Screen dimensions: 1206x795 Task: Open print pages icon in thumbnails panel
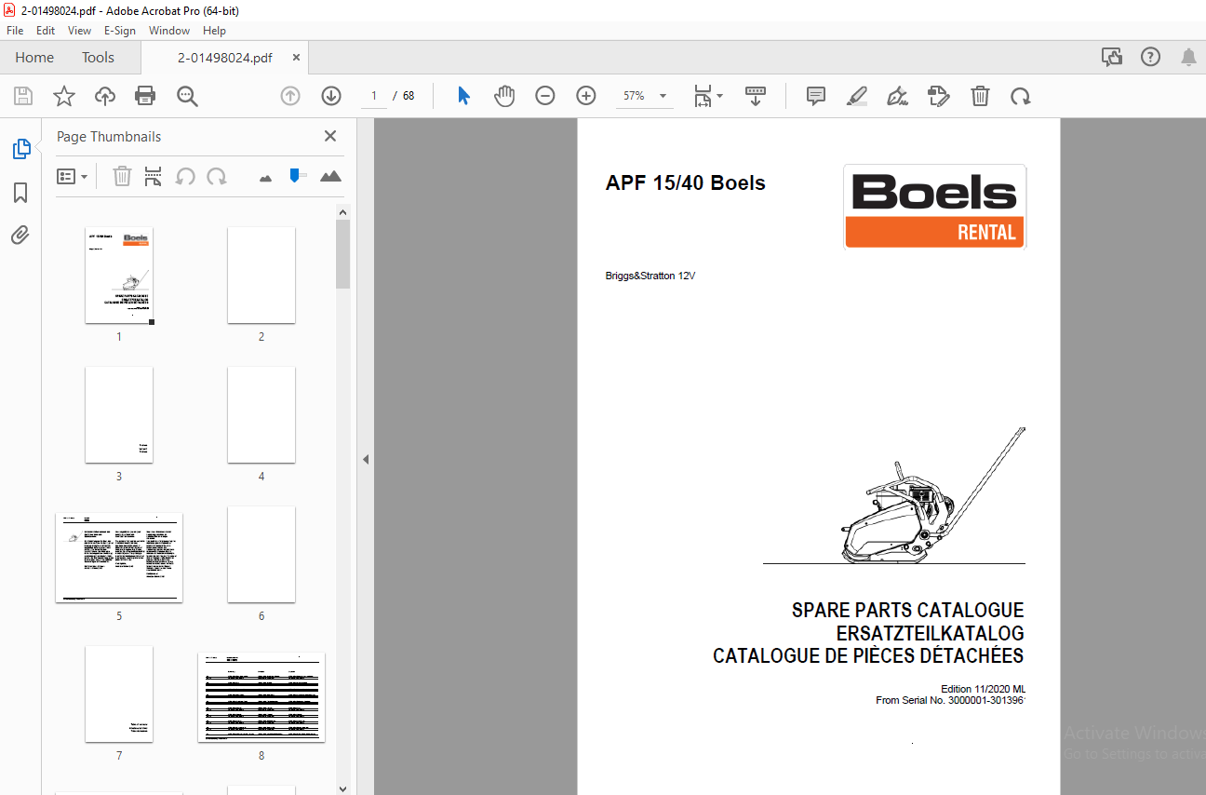click(x=154, y=176)
